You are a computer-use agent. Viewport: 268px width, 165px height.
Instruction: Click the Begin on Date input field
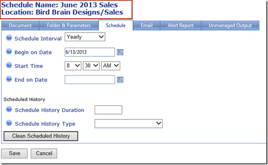(x=90, y=52)
